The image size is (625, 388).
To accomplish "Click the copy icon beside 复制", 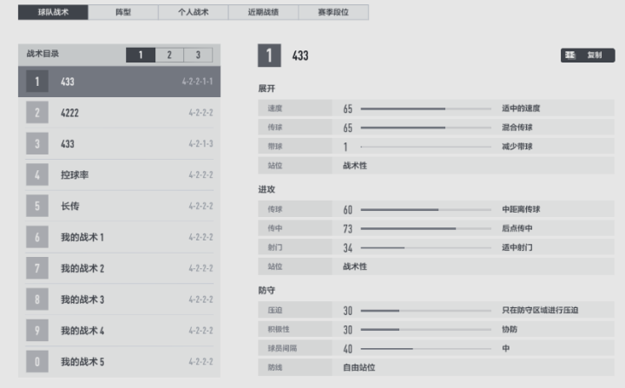I will point(570,56).
